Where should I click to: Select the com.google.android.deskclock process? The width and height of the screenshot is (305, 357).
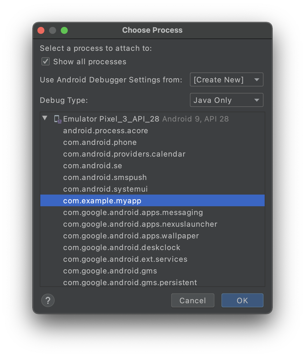(x=152, y=247)
